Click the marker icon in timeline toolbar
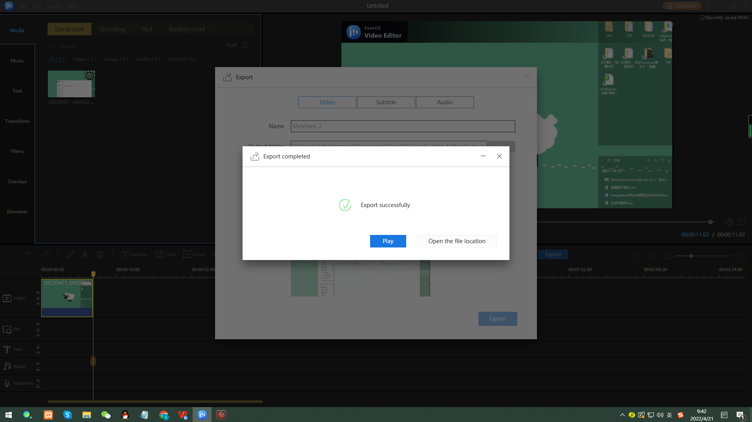 pyautogui.click(x=637, y=256)
